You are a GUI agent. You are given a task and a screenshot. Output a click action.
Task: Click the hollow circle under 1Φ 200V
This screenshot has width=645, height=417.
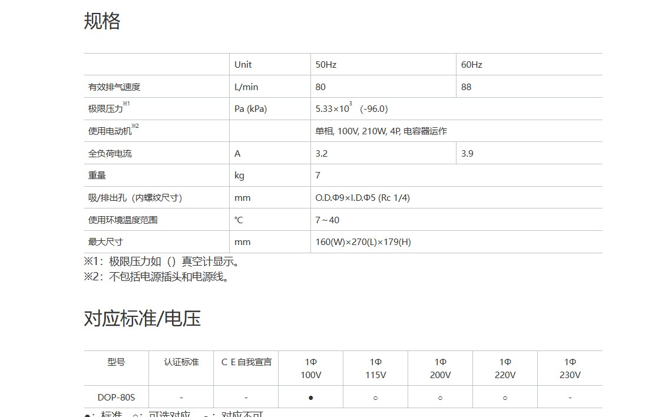440,398
